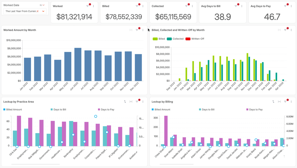Open filter icon on Lockup by Billing chart
The image size is (297, 168).
(285, 101)
